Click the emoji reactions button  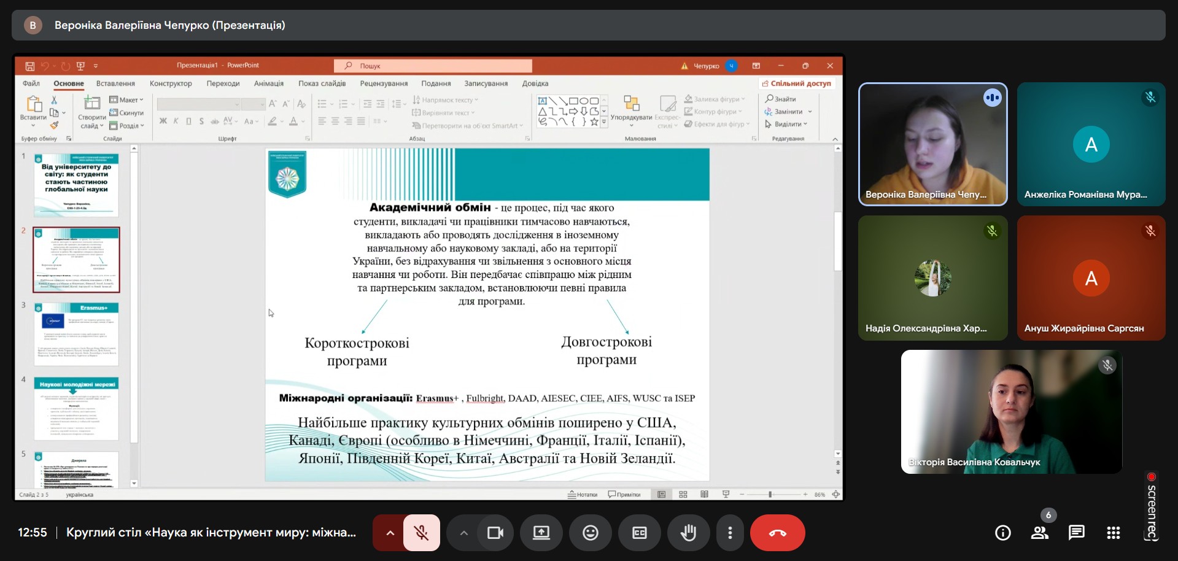[x=590, y=533]
